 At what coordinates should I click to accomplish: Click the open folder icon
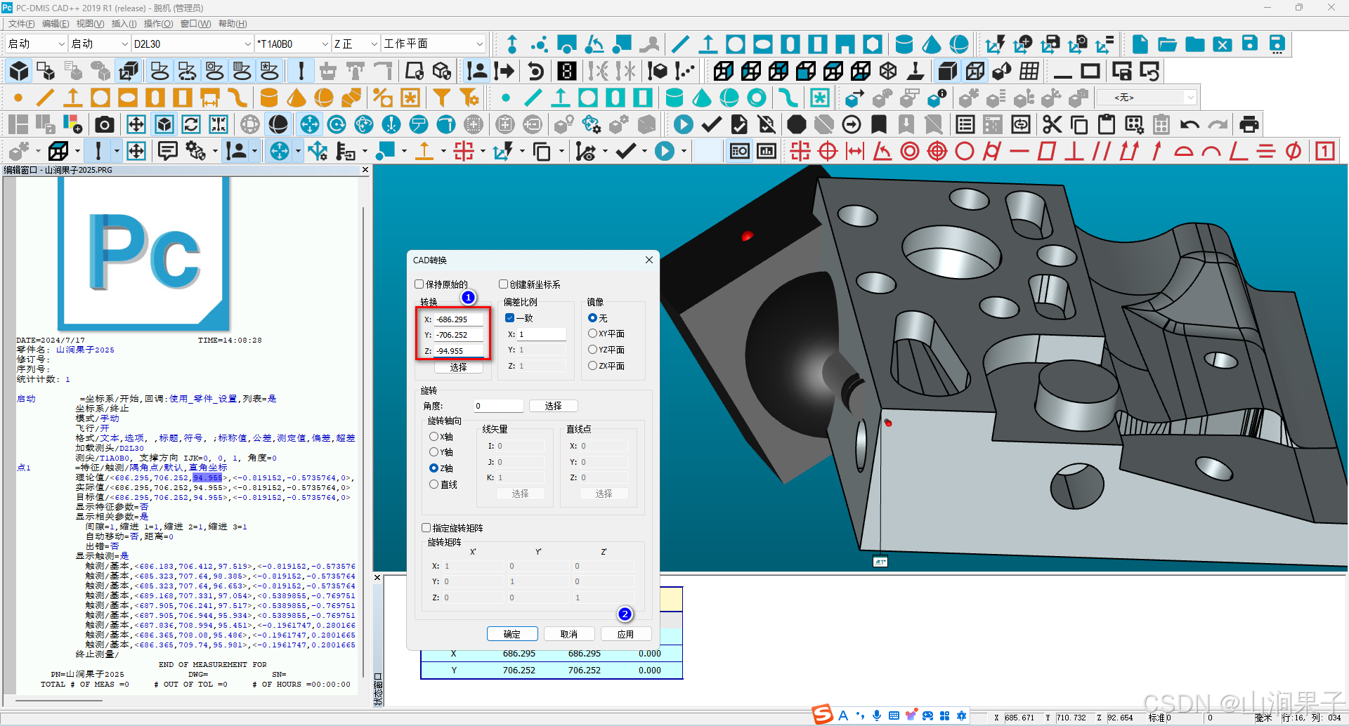(1167, 44)
